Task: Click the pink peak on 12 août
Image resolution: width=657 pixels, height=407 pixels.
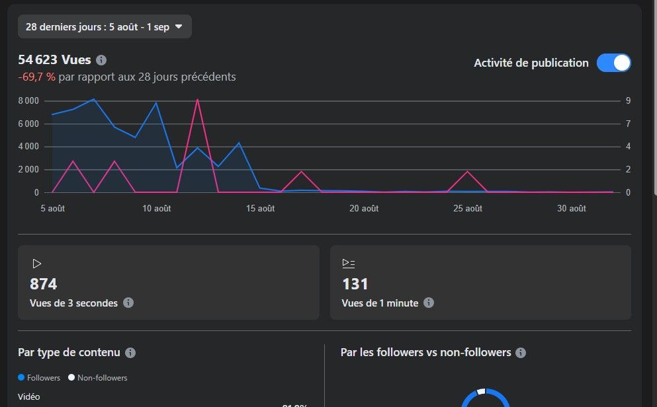Action: [197, 100]
